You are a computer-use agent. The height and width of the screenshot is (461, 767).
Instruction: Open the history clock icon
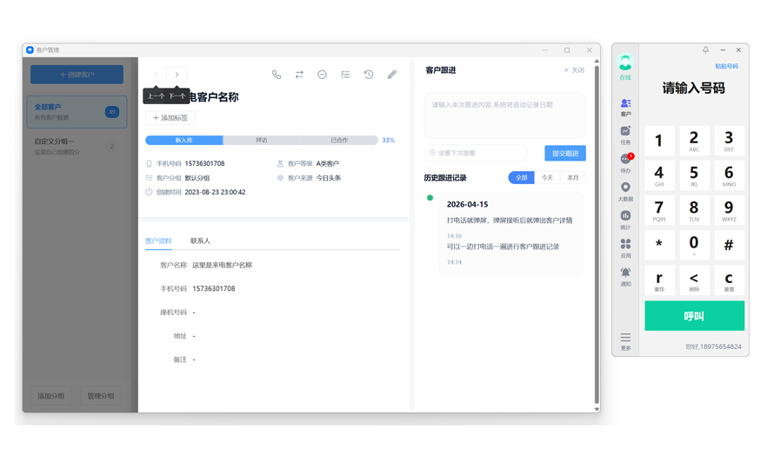pos(369,75)
